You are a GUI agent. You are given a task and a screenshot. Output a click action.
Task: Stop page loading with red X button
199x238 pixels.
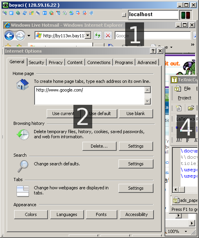tap(108, 35)
